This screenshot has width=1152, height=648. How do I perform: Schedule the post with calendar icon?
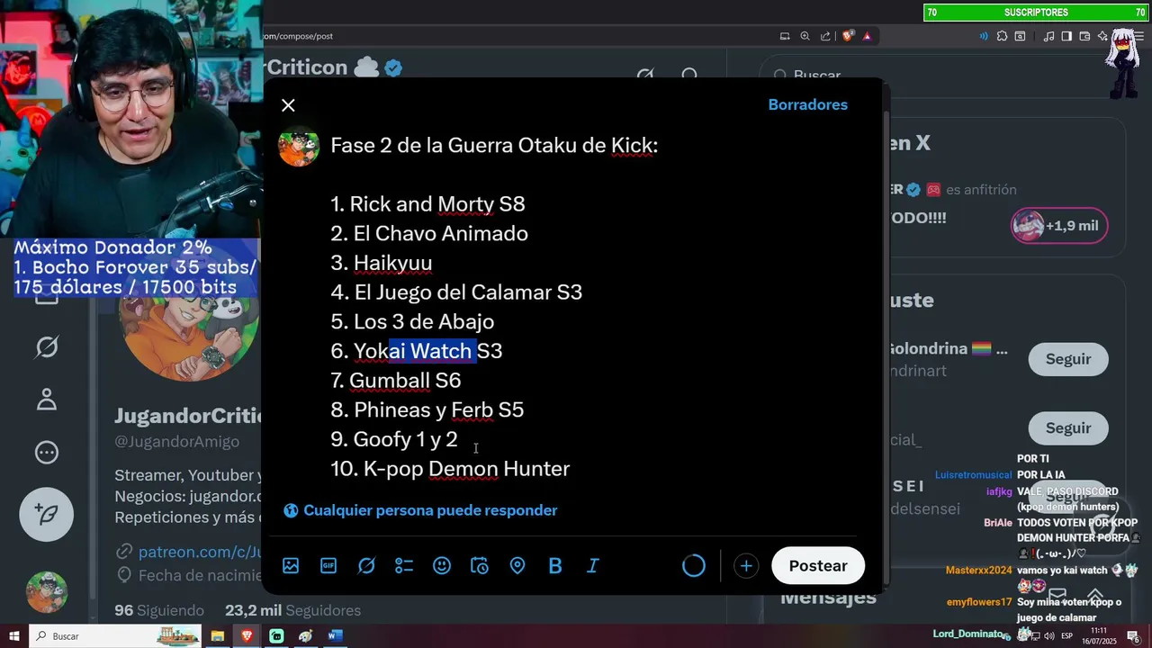(480, 566)
